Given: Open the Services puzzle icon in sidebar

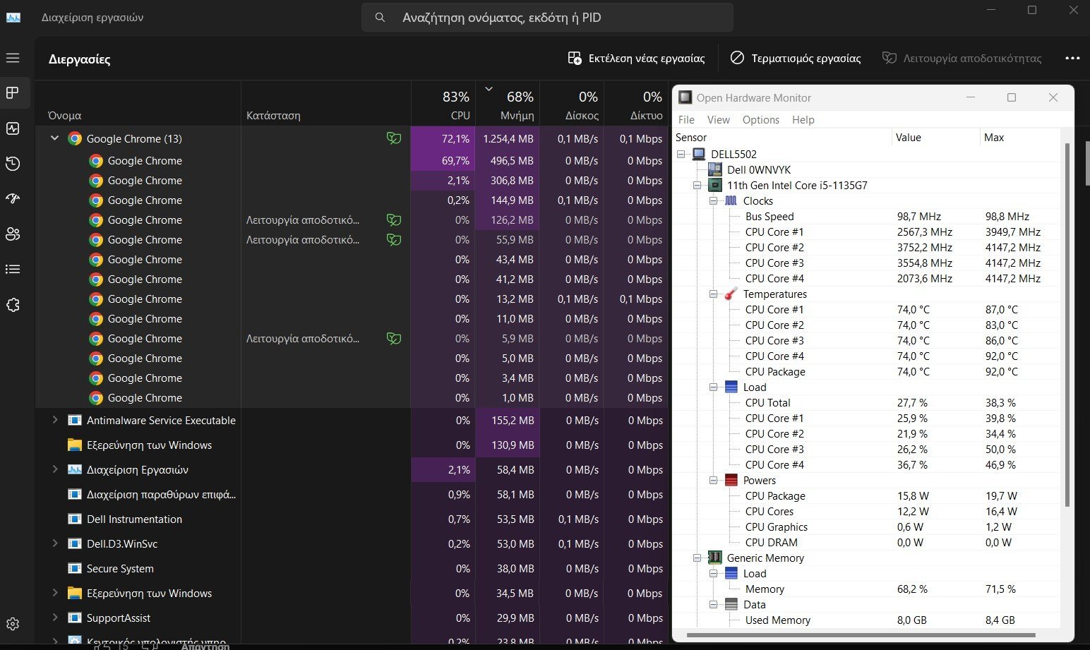Looking at the screenshot, I should coord(13,305).
